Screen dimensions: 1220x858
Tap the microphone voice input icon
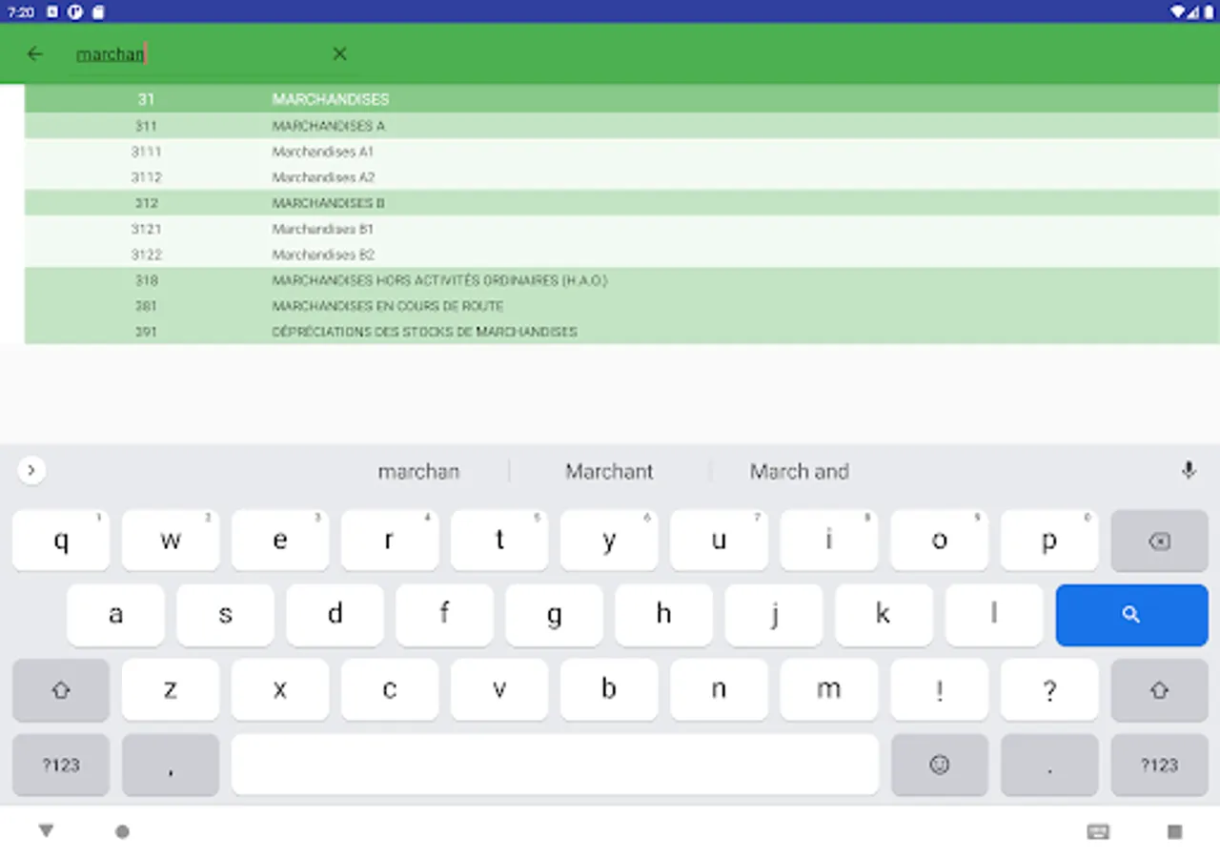[x=1189, y=470]
